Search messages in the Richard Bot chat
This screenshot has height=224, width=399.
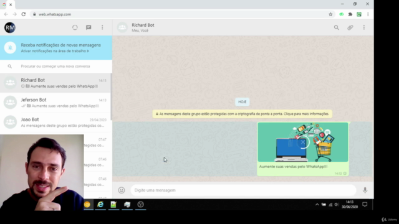337,27
